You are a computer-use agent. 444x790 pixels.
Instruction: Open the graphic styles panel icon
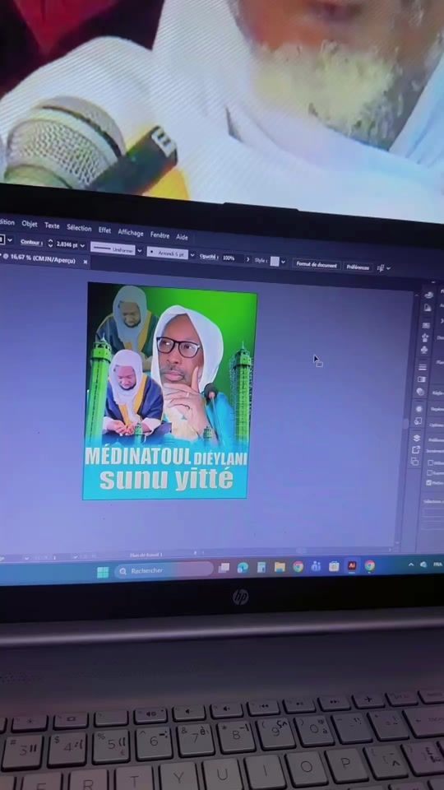(x=418, y=421)
